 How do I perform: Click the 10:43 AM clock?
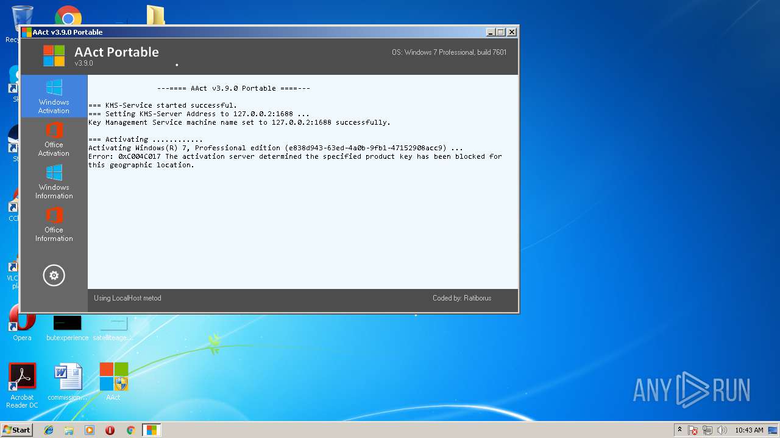pos(749,430)
